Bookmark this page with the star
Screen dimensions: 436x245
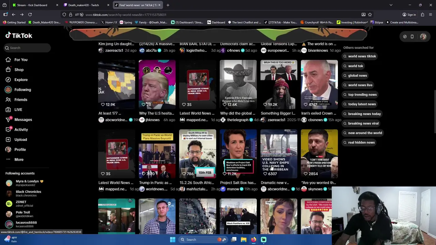click(370, 15)
